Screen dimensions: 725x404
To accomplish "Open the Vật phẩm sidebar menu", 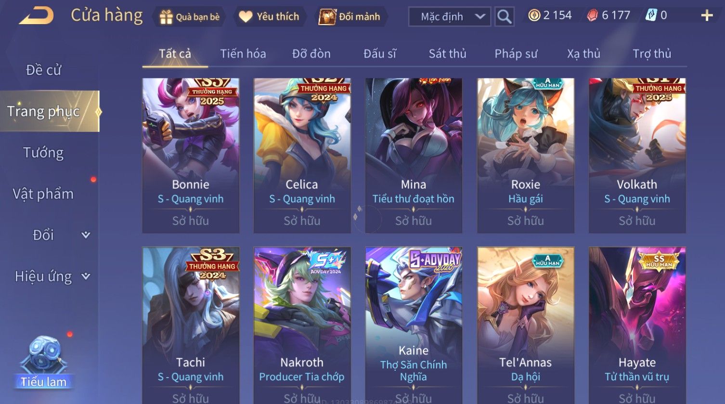I will click(x=43, y=194).
